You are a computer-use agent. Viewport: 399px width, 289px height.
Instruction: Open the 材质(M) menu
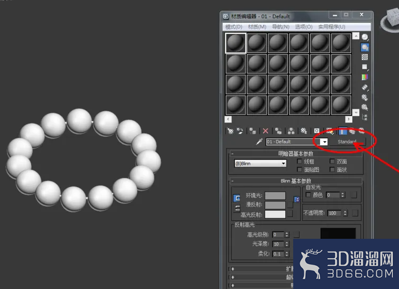point(257,26)
